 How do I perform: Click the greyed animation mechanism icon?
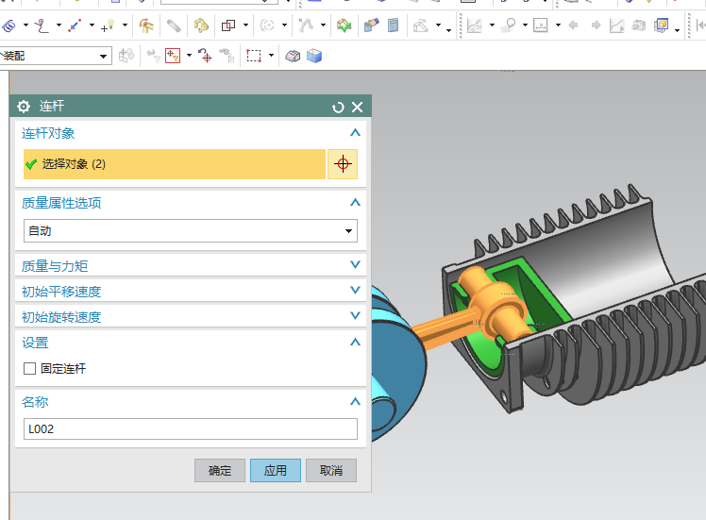click(x=421, y=25)
